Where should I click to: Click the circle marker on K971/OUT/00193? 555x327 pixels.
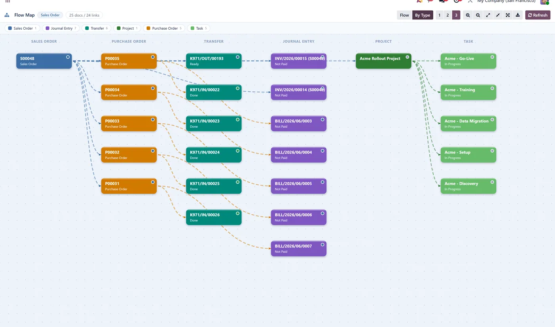point(237,57)
